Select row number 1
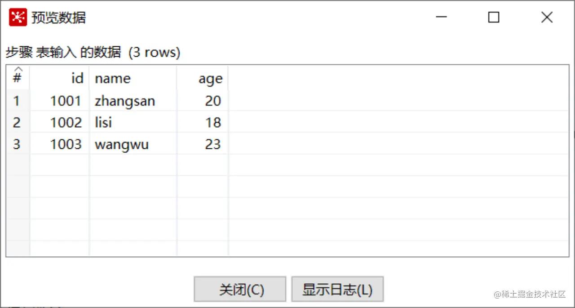Viewport: 575px width, 308px height. pyautogui.click(x=17, y=101)
